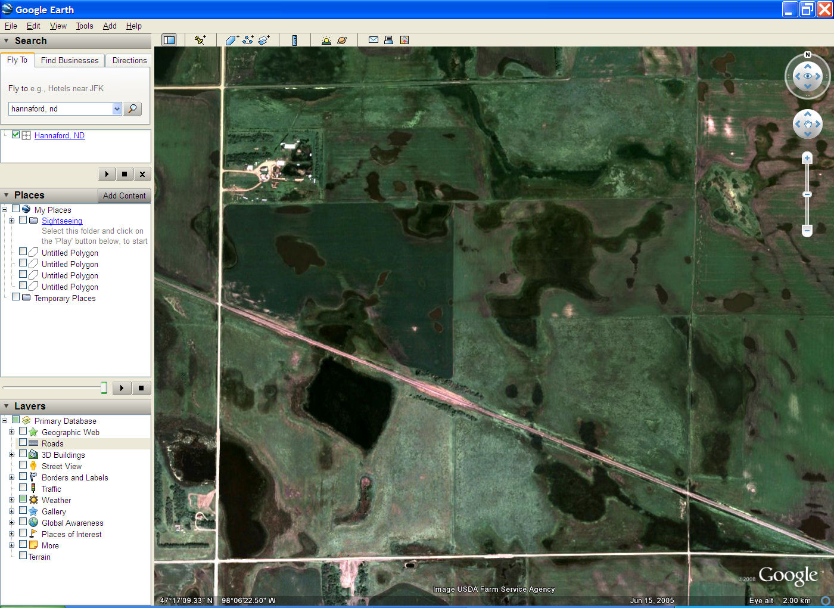The height and width of the screenshot is (608, 834).
Task: Click the Weather layer sun icon
Action: tap(33, 500)
